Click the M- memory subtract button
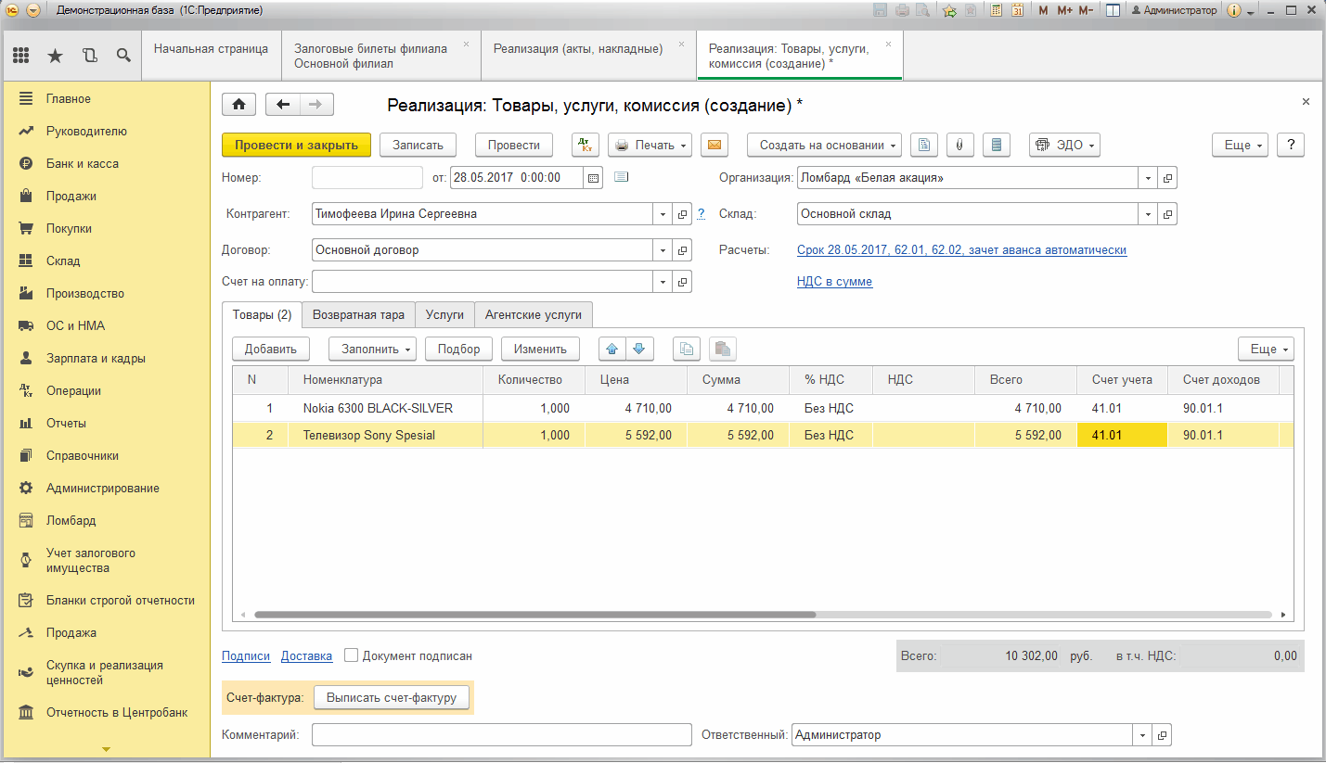This screenshot has height=763, width=1326. click(x=1086, y=10)
